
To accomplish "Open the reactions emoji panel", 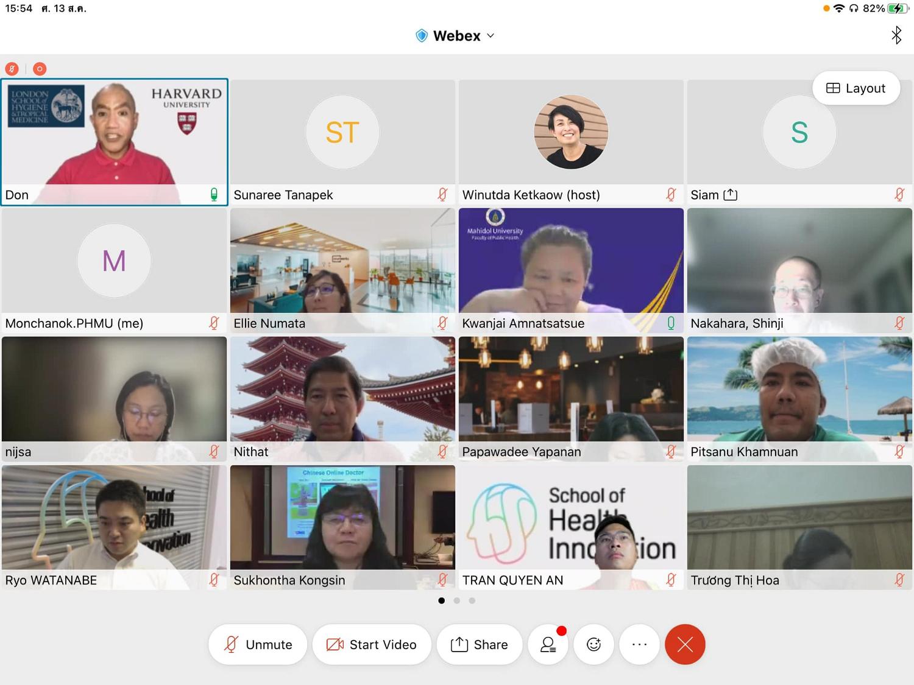I will click(x=593, y=644).
